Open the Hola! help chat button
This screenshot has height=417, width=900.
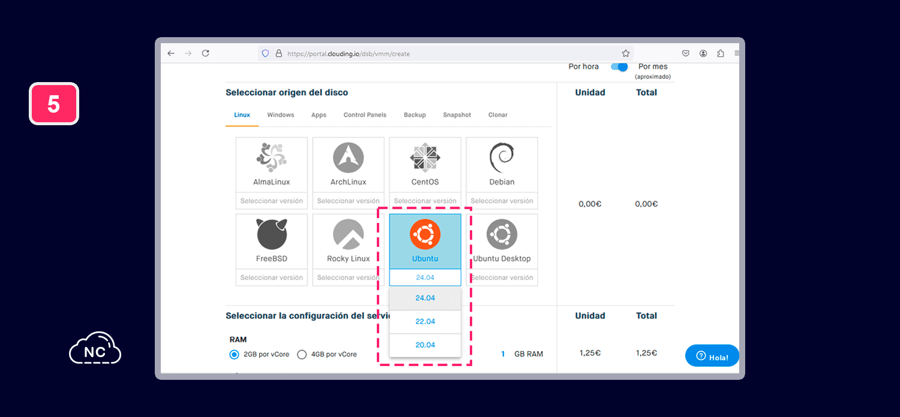(712, 356)
